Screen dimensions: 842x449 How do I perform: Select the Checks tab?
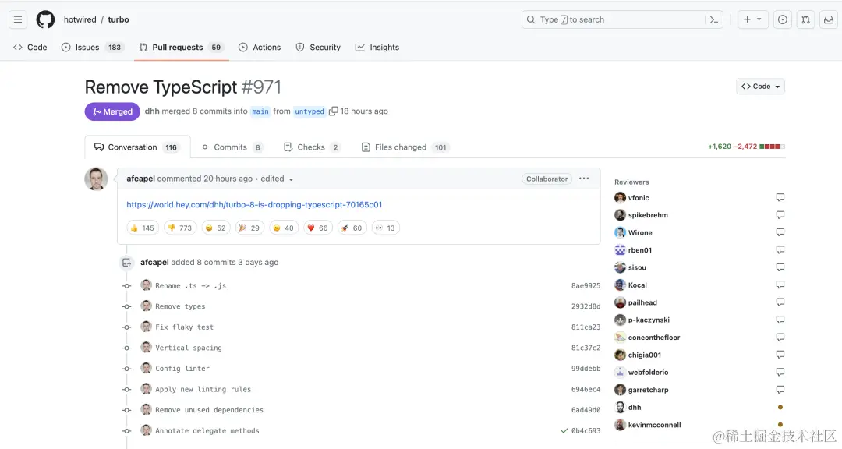click(312, 147)
